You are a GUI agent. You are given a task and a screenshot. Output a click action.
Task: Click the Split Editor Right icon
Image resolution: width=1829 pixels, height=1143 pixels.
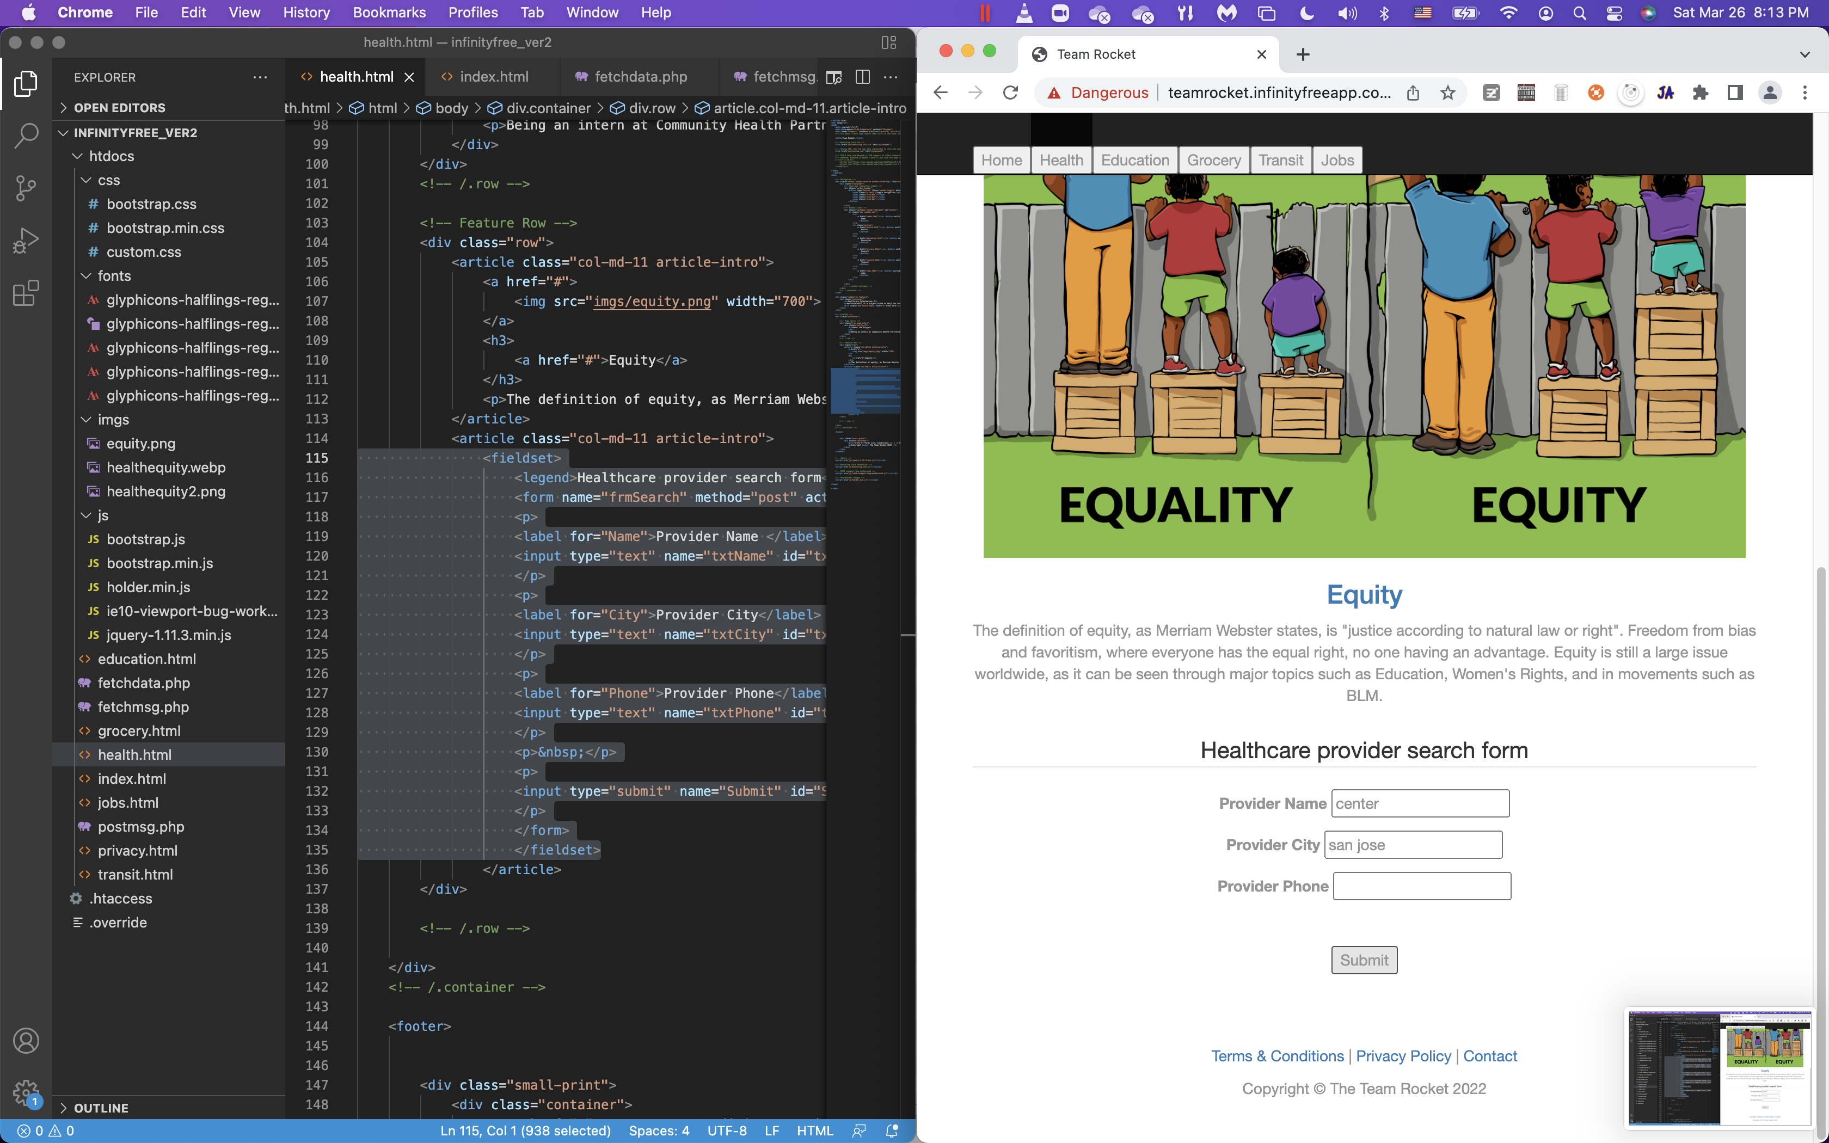point(862,77)
